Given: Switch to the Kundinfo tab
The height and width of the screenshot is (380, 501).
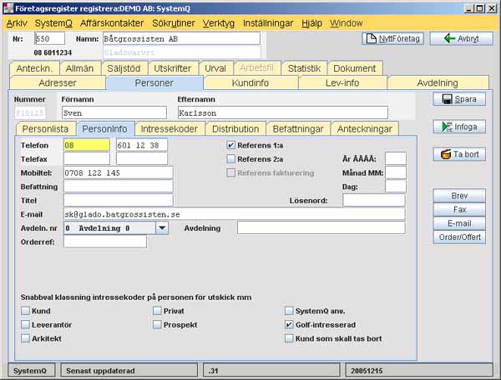Looking at the screenshot, I should click(250, 82).
